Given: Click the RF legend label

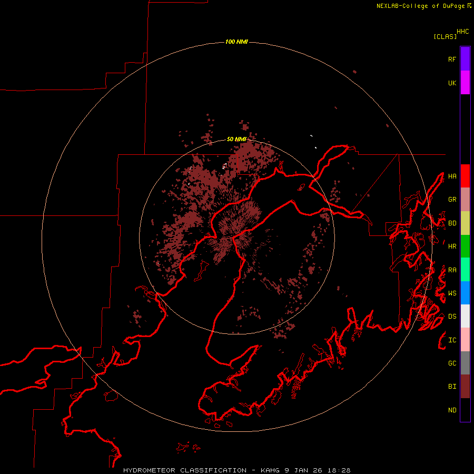Looking at the screenshot, I should pos(452,59).
